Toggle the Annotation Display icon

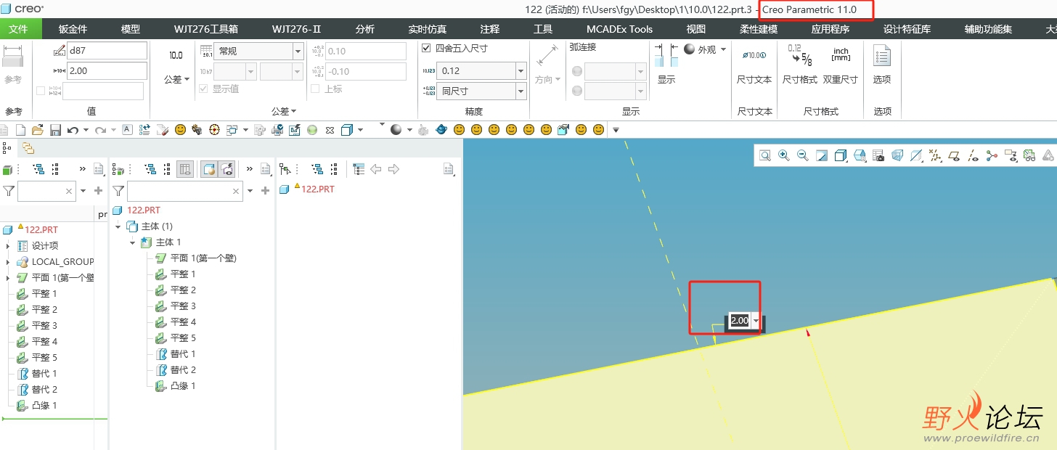click(x=1011, y=155)
